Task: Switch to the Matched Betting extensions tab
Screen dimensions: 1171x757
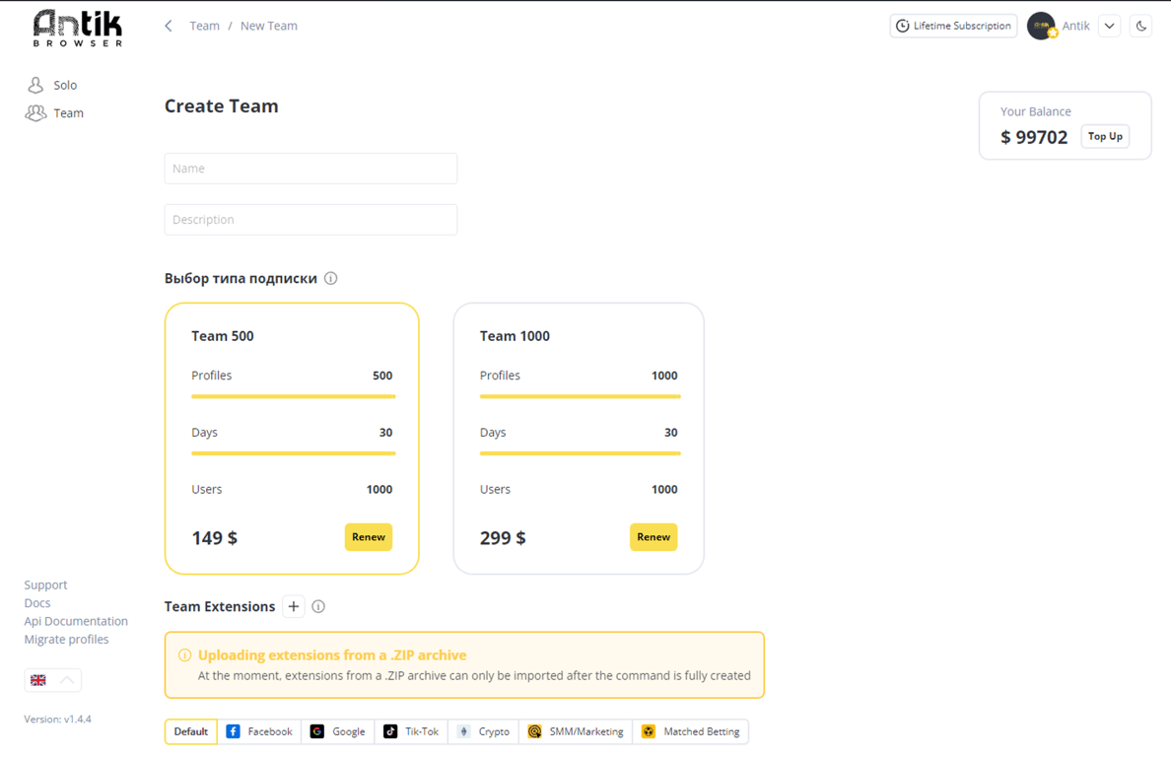Action: click(691, 731)
